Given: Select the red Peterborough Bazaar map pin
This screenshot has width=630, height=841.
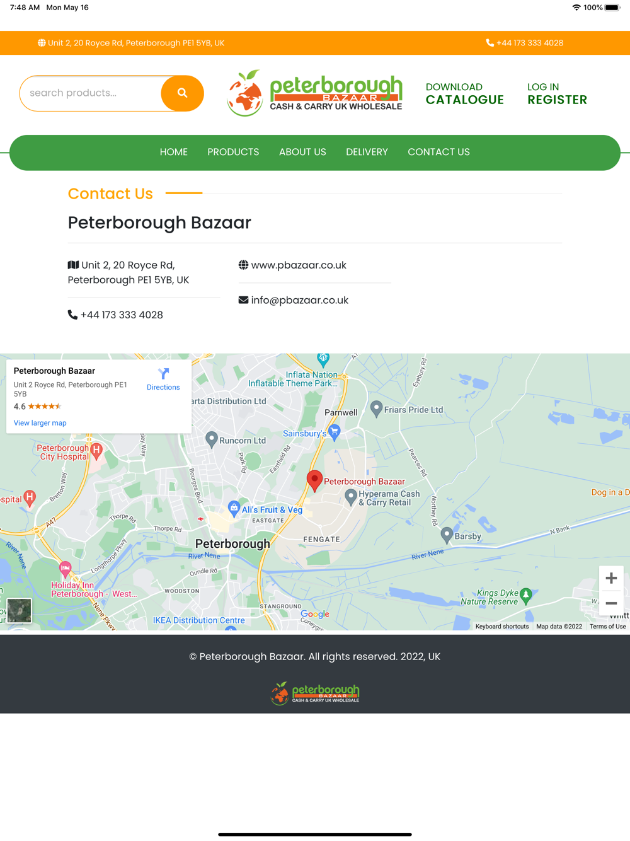Looking at the screenshot, I should 314,481.
